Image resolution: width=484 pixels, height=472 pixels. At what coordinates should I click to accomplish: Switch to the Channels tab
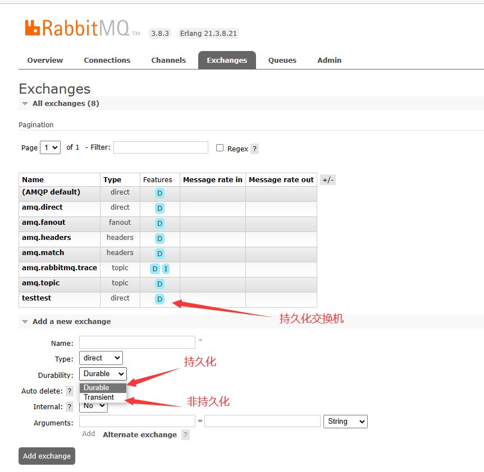tap(168, 61)
